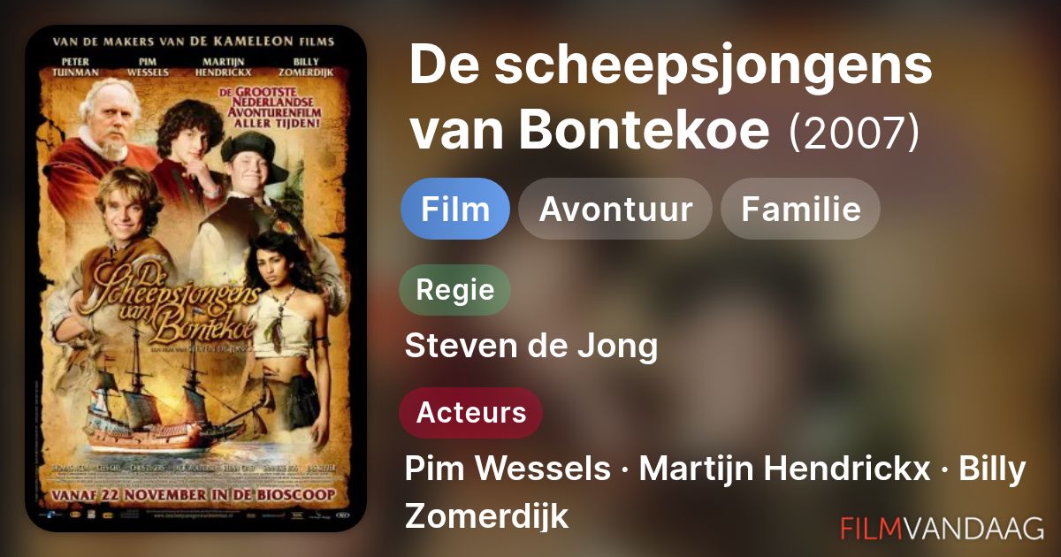Click the red Acteurs label

point(470,413)
